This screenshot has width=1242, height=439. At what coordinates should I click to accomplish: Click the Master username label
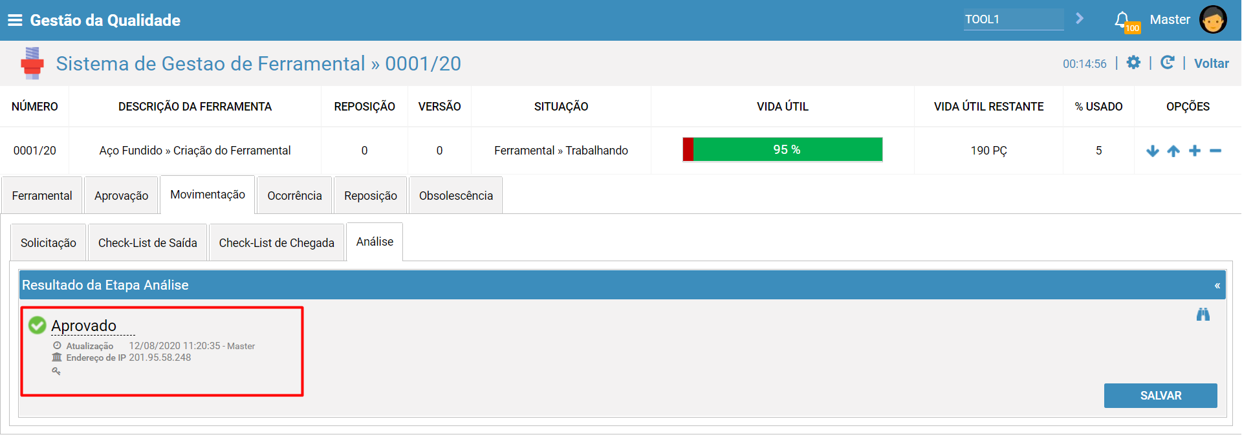(1170, 19)
